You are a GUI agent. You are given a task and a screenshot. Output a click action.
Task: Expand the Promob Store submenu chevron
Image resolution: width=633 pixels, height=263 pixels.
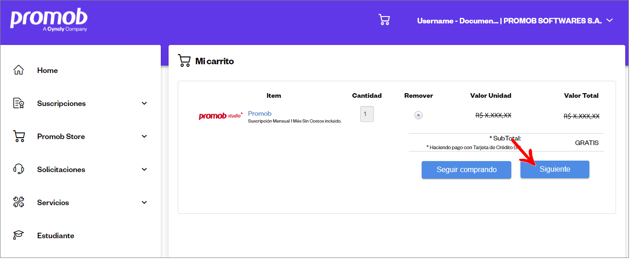coord(144,136)
